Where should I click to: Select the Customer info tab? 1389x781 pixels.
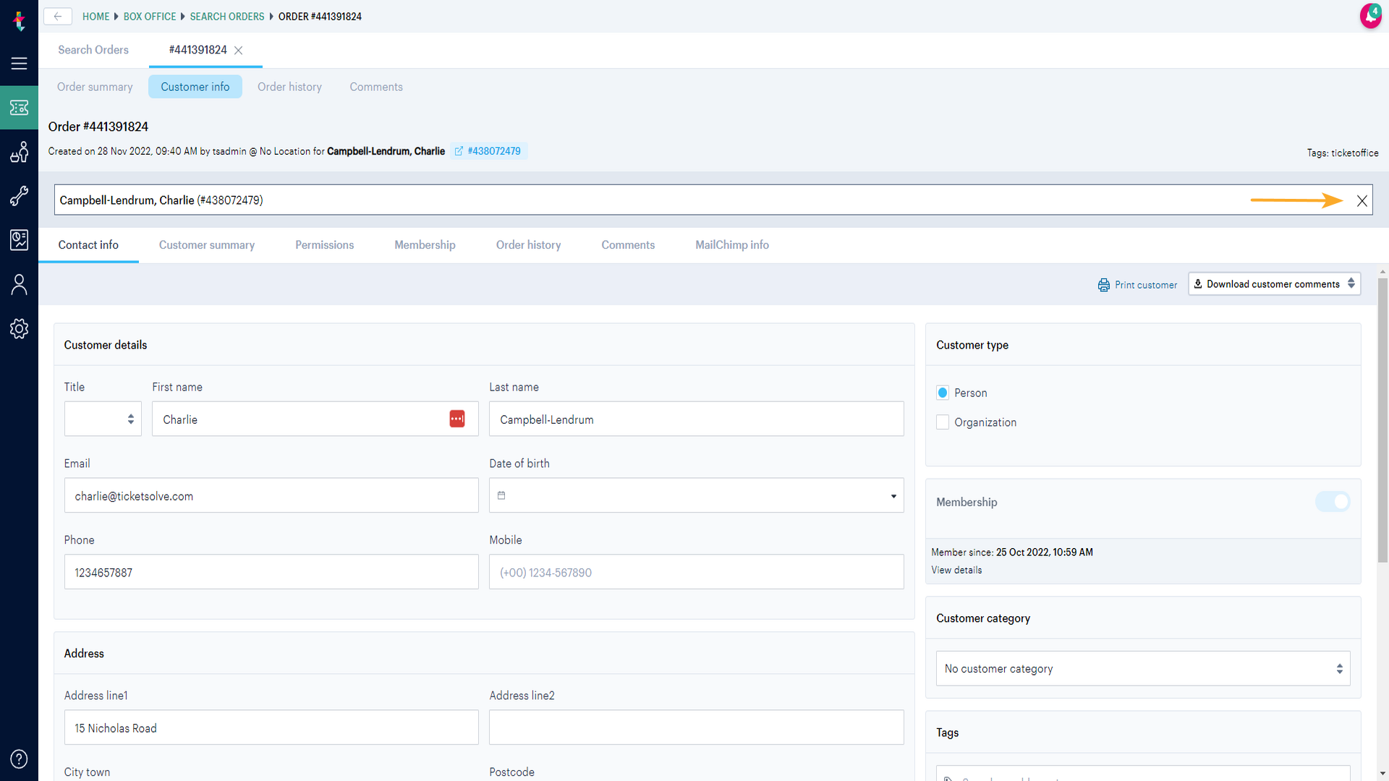(195, 87)
